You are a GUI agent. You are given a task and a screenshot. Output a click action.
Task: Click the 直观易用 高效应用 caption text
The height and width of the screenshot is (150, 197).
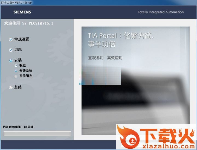point(105,58)
